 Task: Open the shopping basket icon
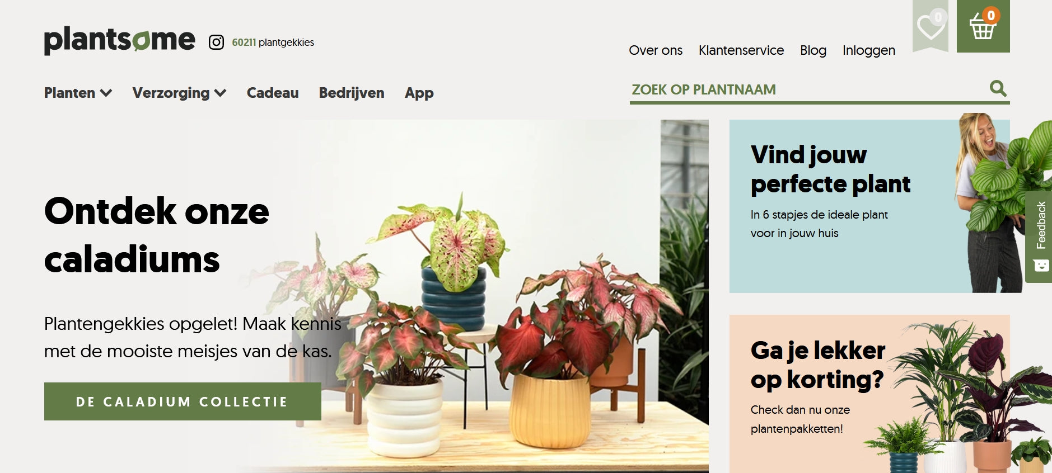click(983, 26)
